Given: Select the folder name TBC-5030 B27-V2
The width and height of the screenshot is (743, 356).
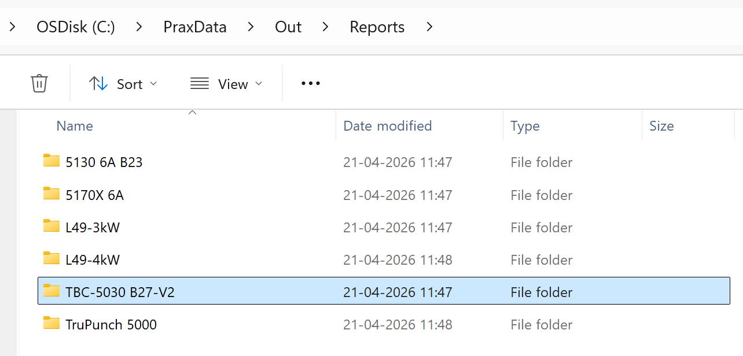Looking at the screenshot, I should [x=120, y=292].
